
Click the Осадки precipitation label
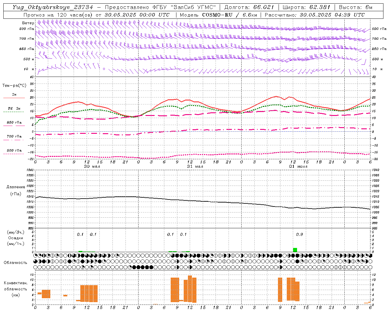[x=15, y=238]
